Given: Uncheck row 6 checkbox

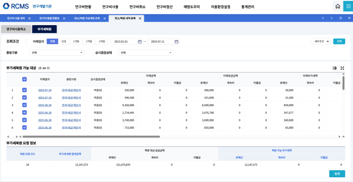Looking at the screenshot, I should point(25,127).
